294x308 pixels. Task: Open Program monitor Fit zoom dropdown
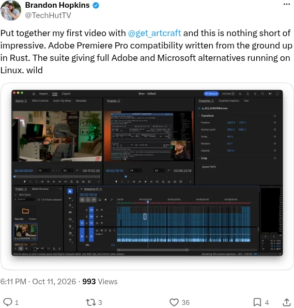(x=135, y=171)
